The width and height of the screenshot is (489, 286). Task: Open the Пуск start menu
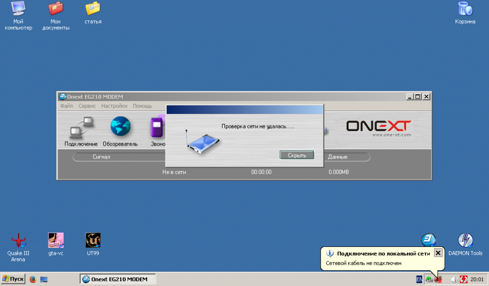pyautogui.click(x=13, y=279)
